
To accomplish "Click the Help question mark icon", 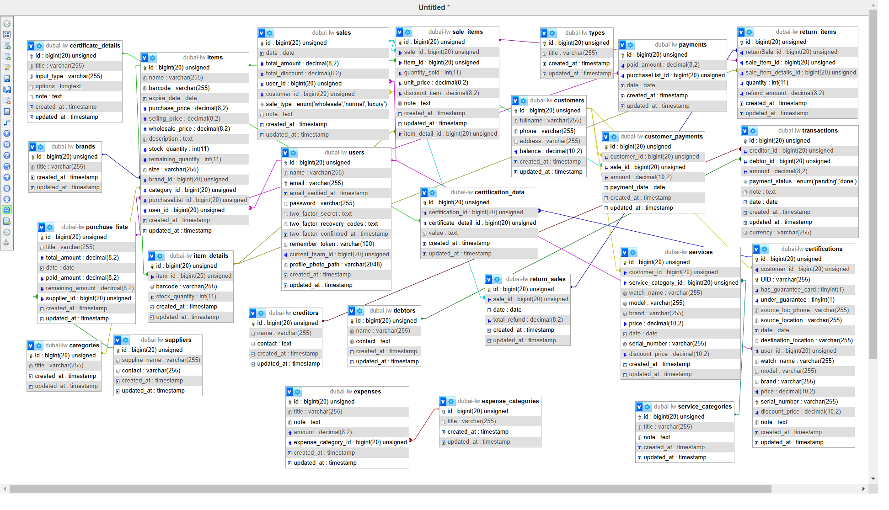I will click(x=7, y=155).
